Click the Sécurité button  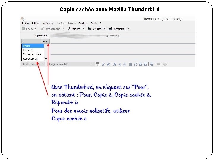(x=95, y=29)
